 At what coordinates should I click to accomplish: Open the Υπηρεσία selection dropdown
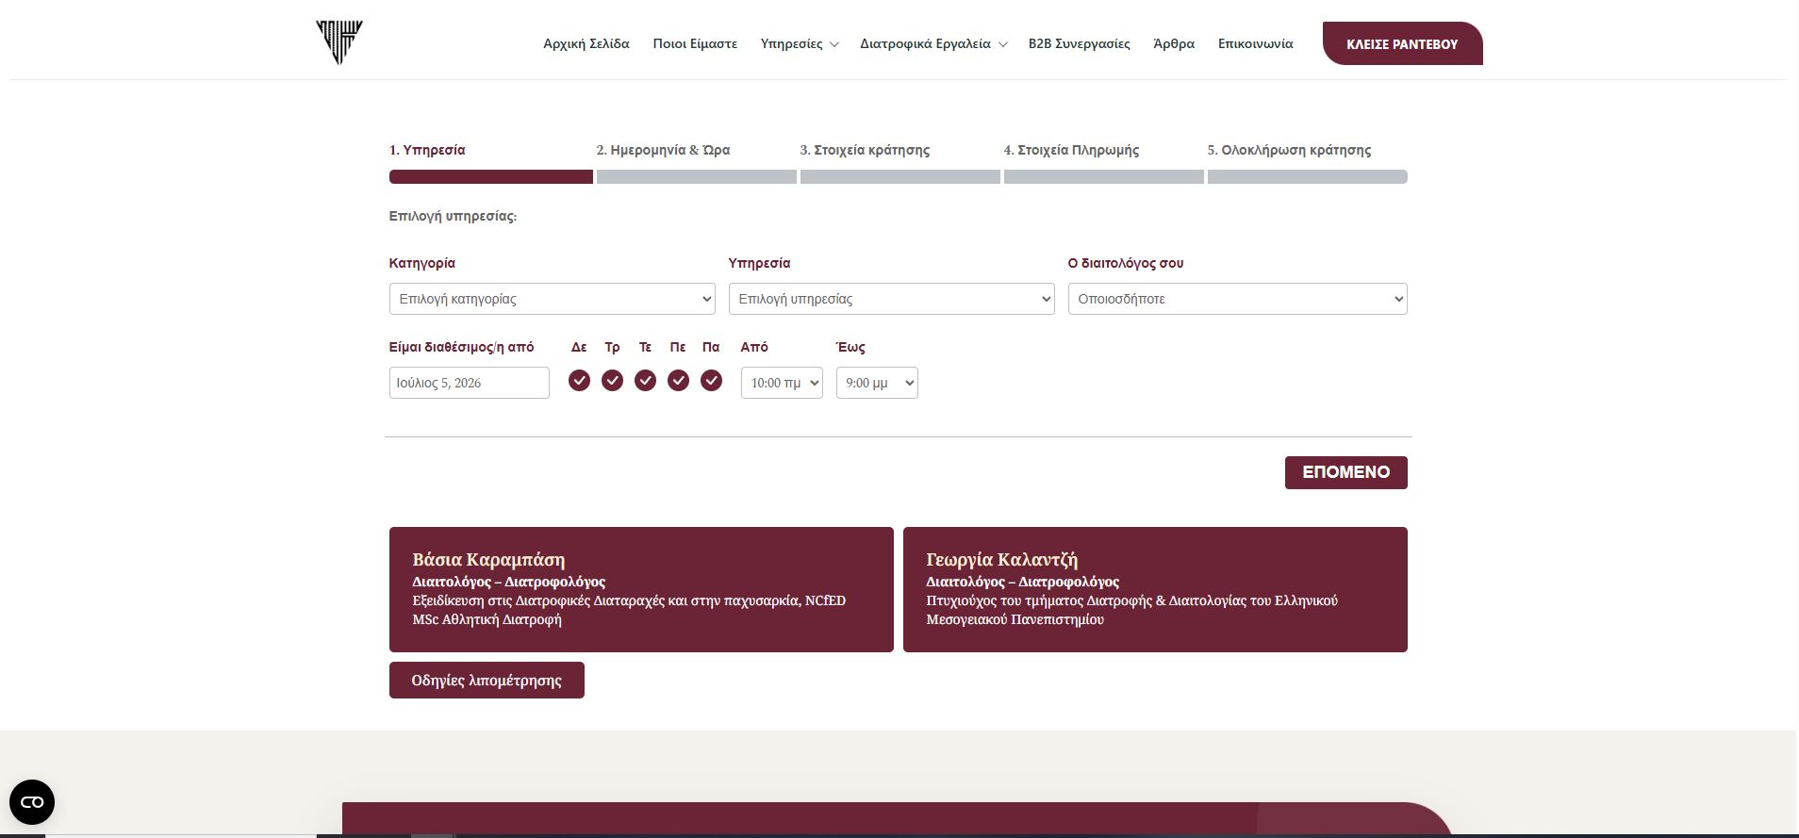tap(891, 299)
